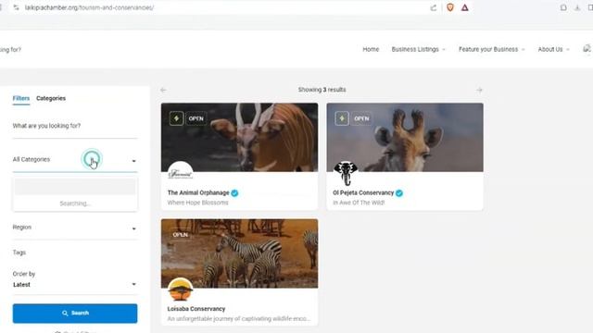Viewport: 593px width, 333px height.
Task: Click OPEN status badge on Animal Orphanage card
Action: [196, 118]
